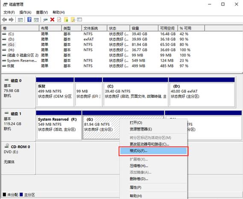Open the 操作(A) menu
Viewport: 243px width, 199px height.
[x=26, y=12]
